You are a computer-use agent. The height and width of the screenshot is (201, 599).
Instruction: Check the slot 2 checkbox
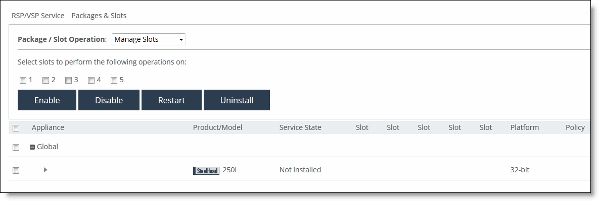tap(46, 80)
